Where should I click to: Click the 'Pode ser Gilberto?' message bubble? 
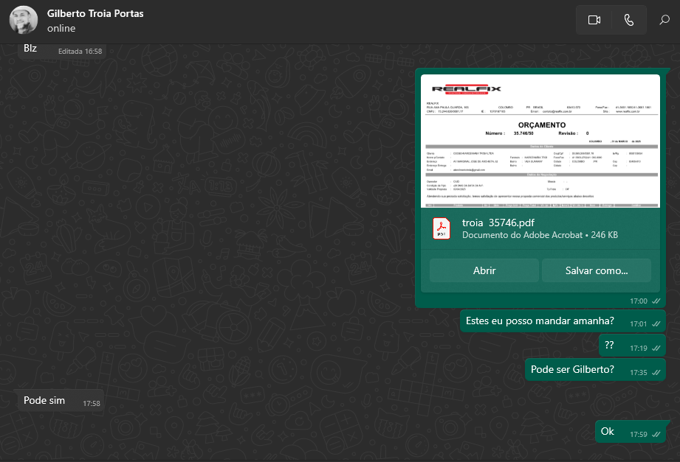coord(572,370)
